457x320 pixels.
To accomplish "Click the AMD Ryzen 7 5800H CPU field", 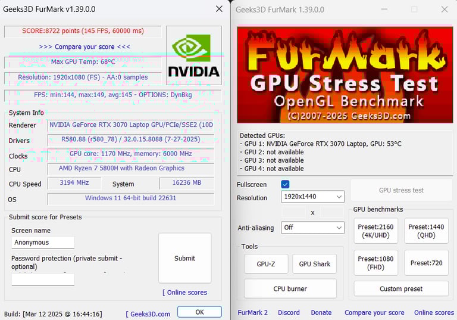I will point(131,169).
